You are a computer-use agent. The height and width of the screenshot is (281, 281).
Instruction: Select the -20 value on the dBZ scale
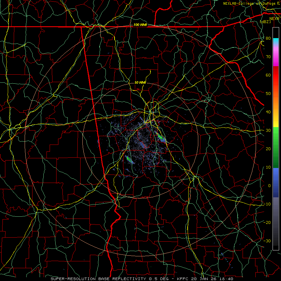(x=267, y=223)
